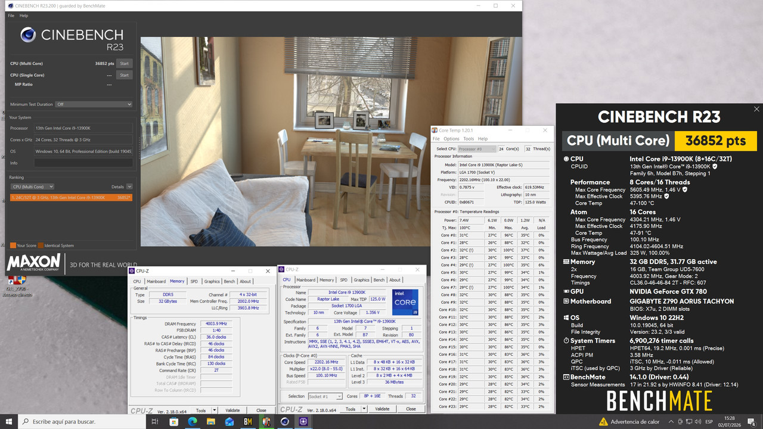The image size is (763, 429).
Task: Click Tools button in Memory CPU-Z window
Action: click(x=201, y=410)
